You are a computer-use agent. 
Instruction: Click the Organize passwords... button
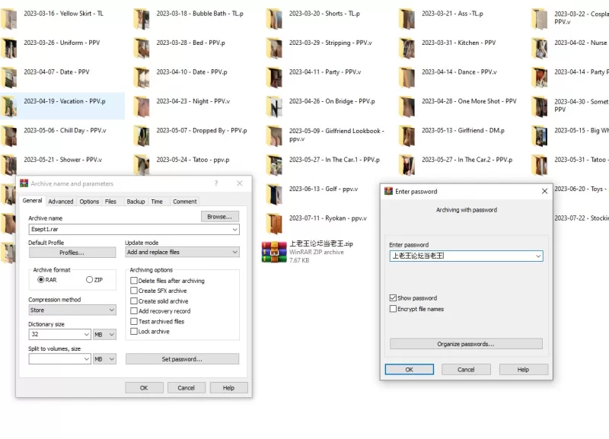pyautogui.click(x=466, y=344)
